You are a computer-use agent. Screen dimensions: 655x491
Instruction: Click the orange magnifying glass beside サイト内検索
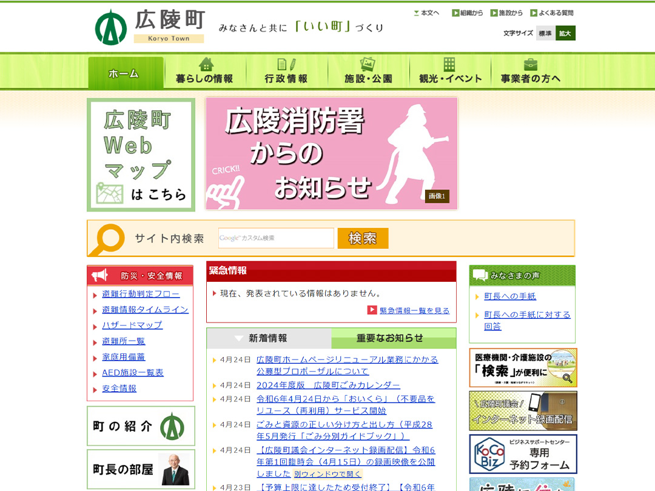(x=110, y=238)
